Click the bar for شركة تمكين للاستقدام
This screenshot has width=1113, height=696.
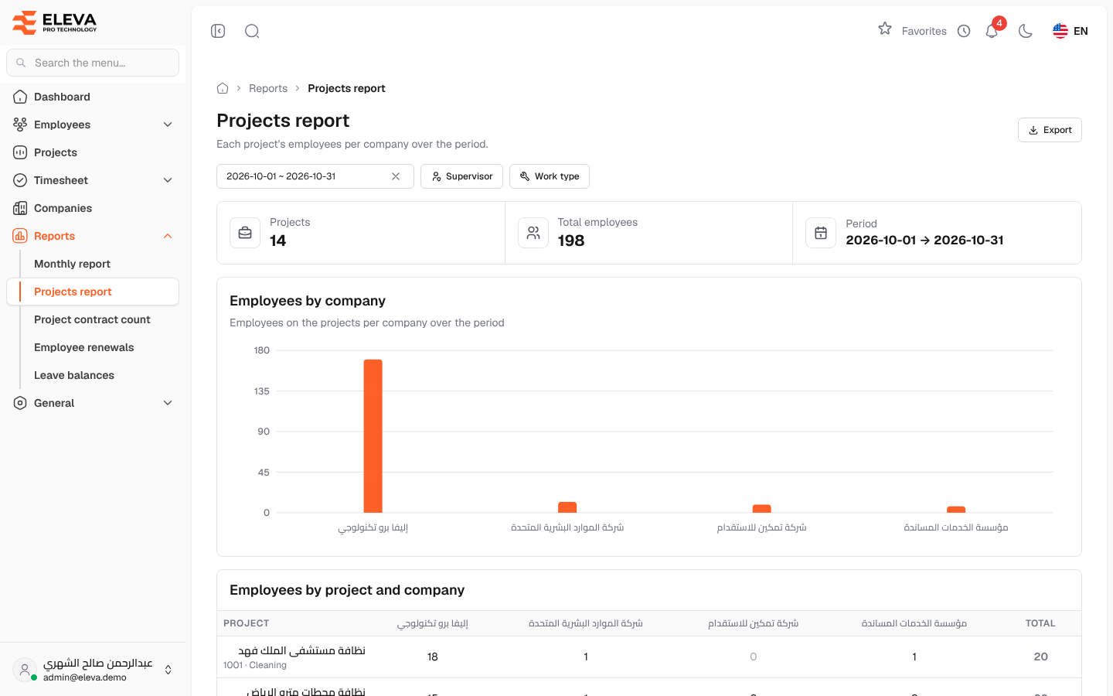point(762,509)
